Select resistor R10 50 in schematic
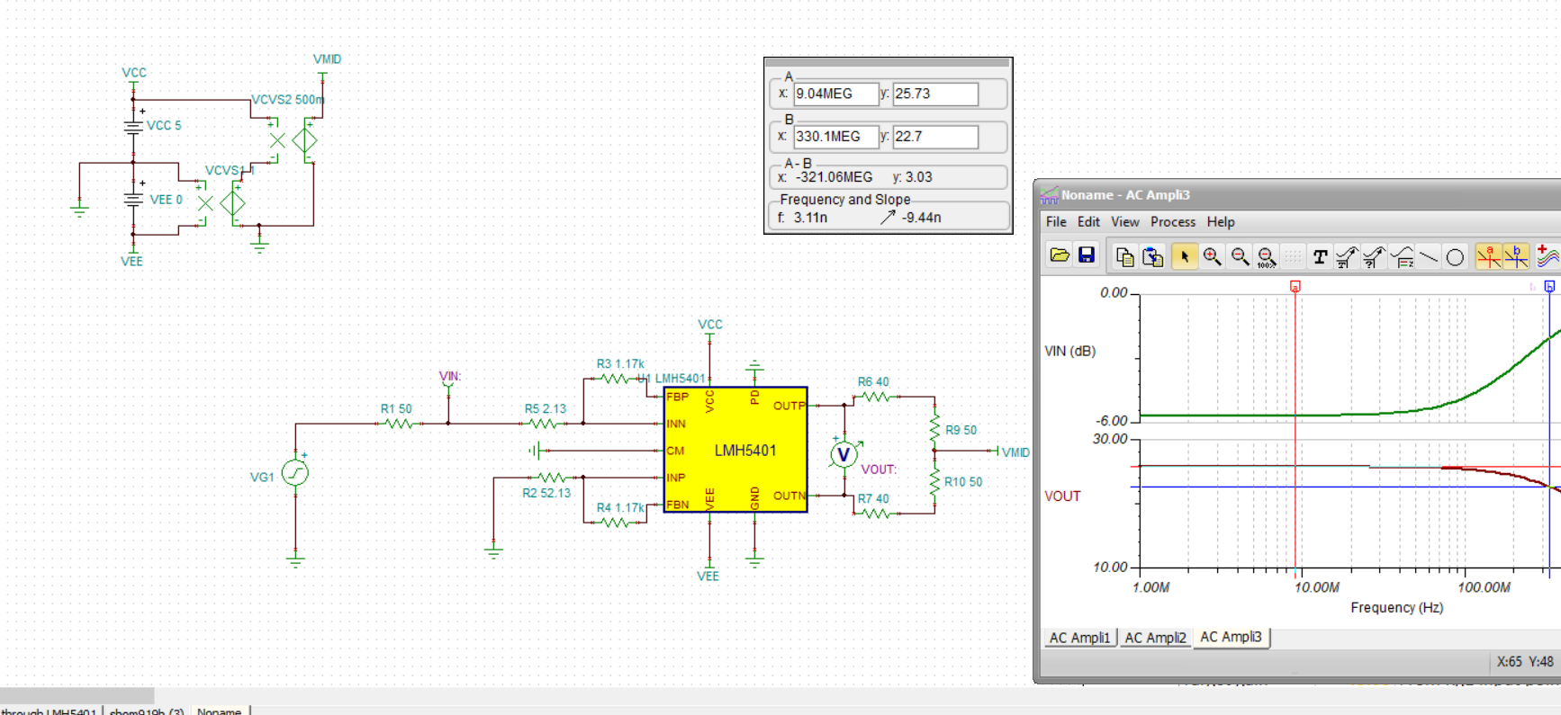This screenshot has height=715, width=1561. pyautogui.click(x=934, y=482)
